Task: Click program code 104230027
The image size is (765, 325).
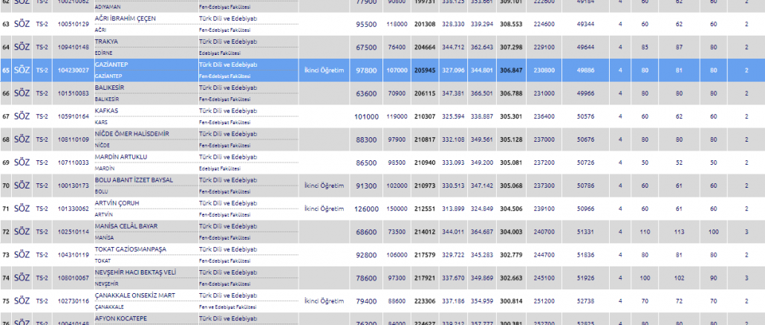Action: (x=73, y=70)
